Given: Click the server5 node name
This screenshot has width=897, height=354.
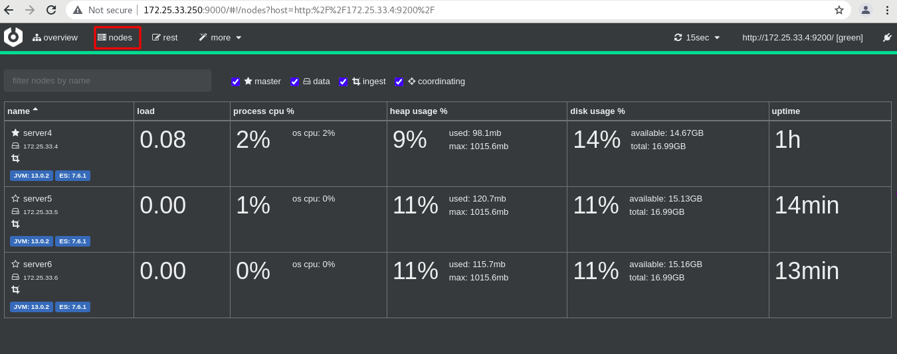Looking at the screenshot, I should [x=37, y=198].
